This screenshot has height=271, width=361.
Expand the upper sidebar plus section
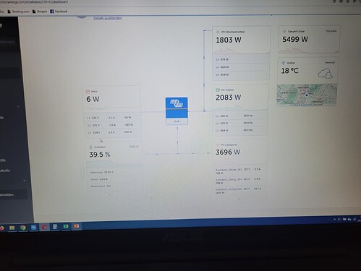pos(19,106)
